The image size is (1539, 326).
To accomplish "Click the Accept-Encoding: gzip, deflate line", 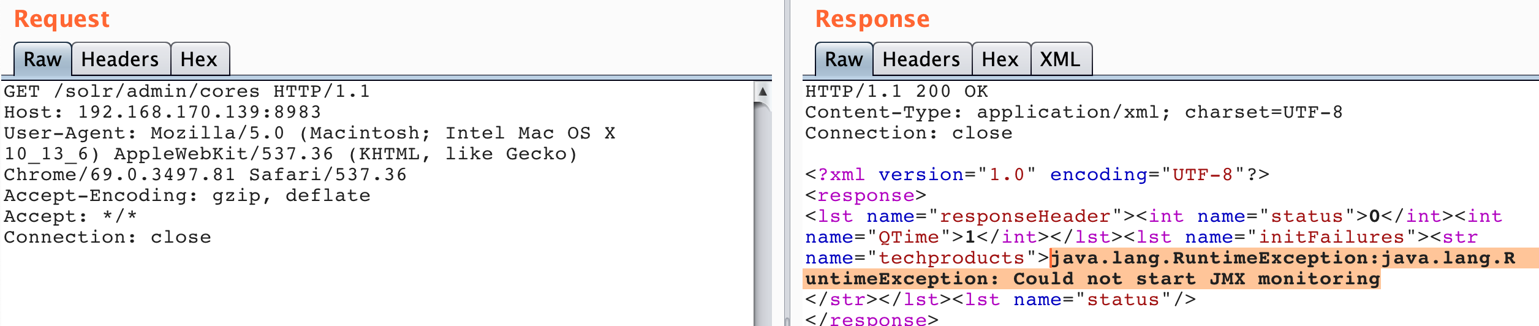I will click(x=187, y=195).
